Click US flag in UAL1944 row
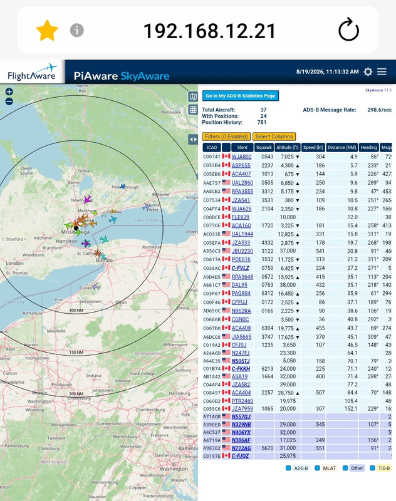Screen dimensions: 396x501 226,234
